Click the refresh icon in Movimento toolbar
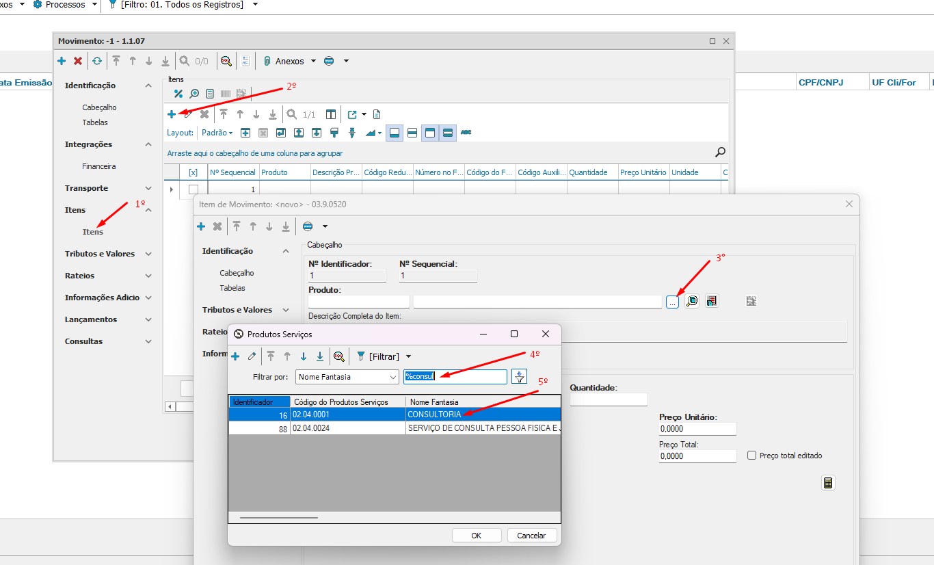 click(97, 61)
